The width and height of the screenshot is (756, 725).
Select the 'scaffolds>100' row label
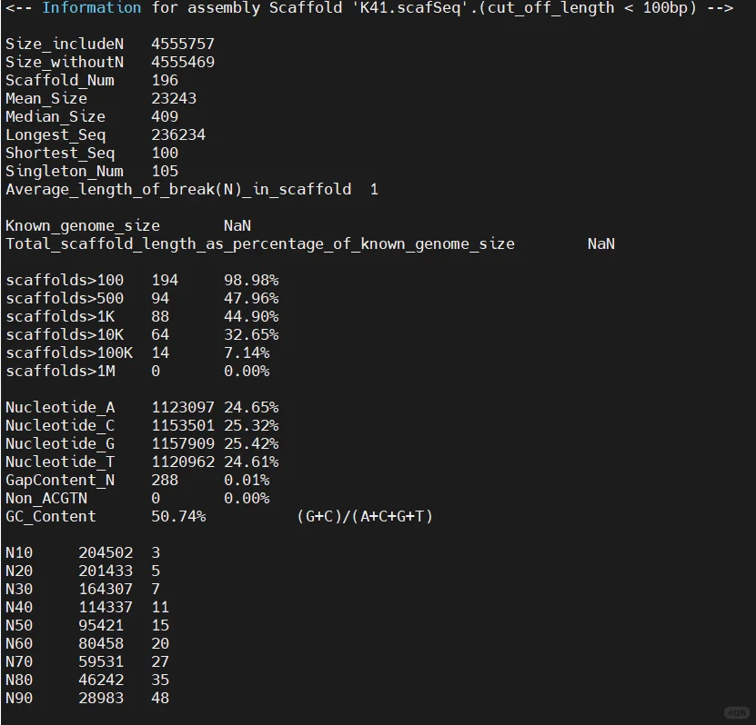65,280
